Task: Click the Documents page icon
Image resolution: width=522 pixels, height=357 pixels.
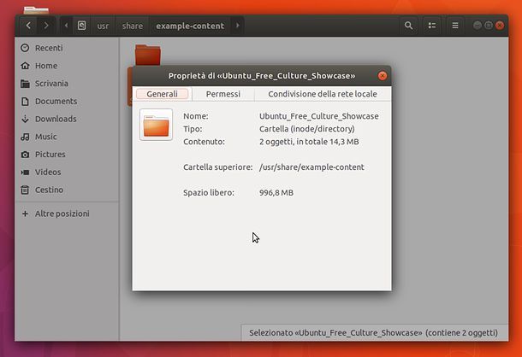Action: pyautogui.click(x=25, y=101)
